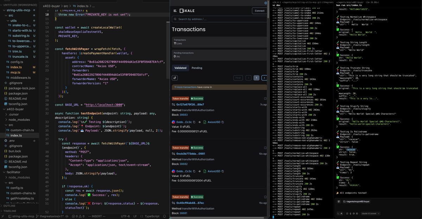
Task: Change the UTF-8 encoding in status bar
Action: pyautogui.click(x=125, y=216)
